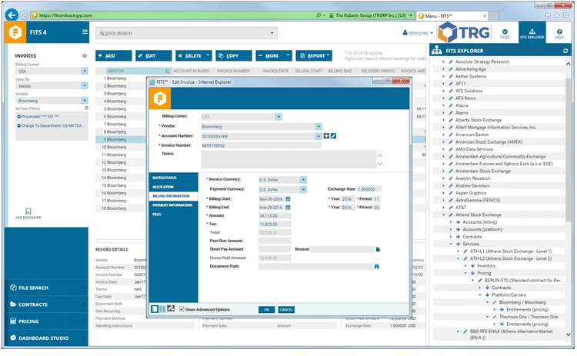The height and width of the screenshot is (356, 577).
Task: Expand Absolute Strategy Research tree node
Action: tap(443, 62)
